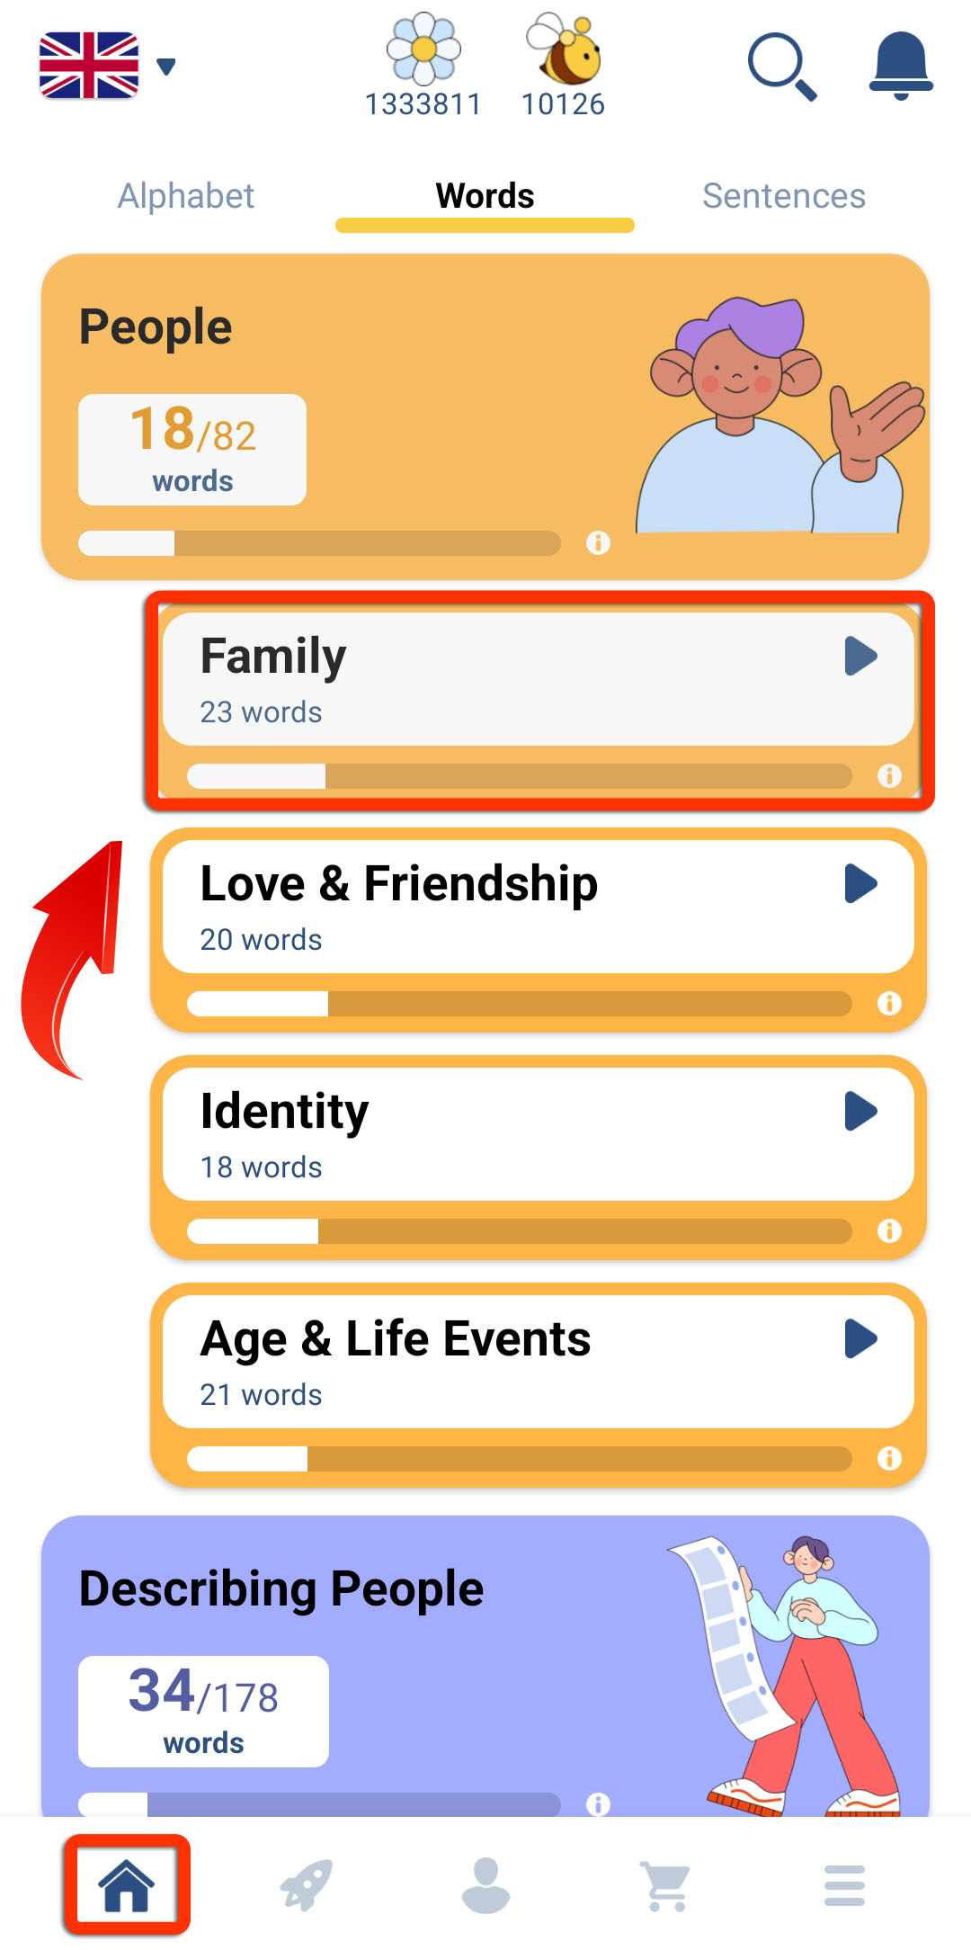Open the rocket icon in bottom bar
This screenshot has width=971, height=1950.
[x=307, y=1884]
